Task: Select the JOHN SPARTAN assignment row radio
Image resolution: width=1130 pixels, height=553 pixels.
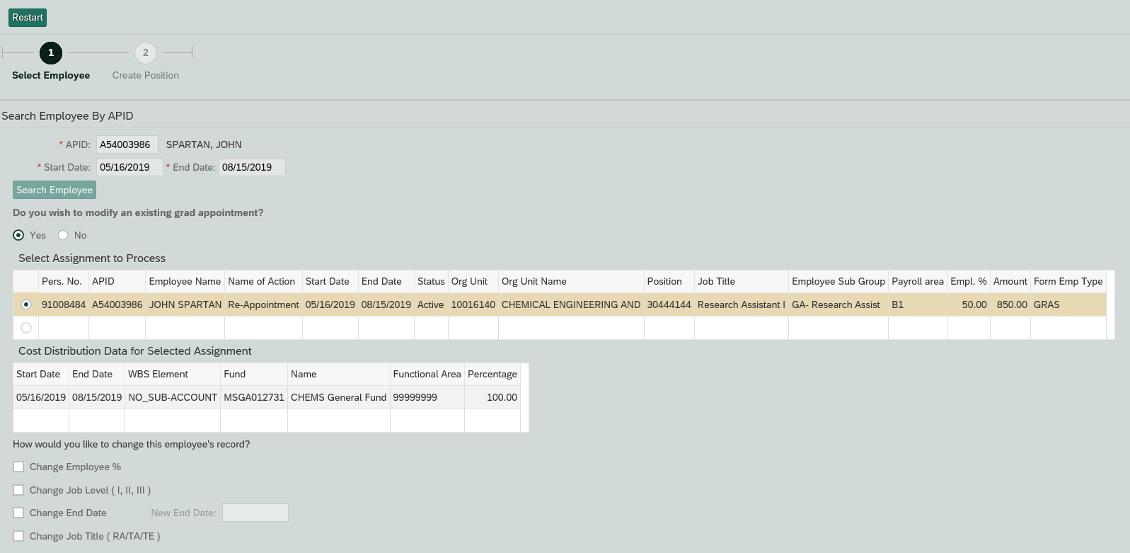Action: [26, 304]
